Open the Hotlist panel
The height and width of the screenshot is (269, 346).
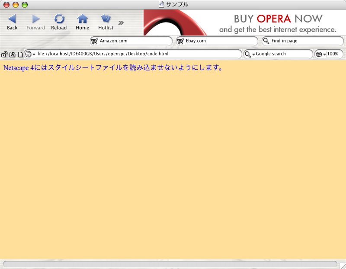(106, 22)
